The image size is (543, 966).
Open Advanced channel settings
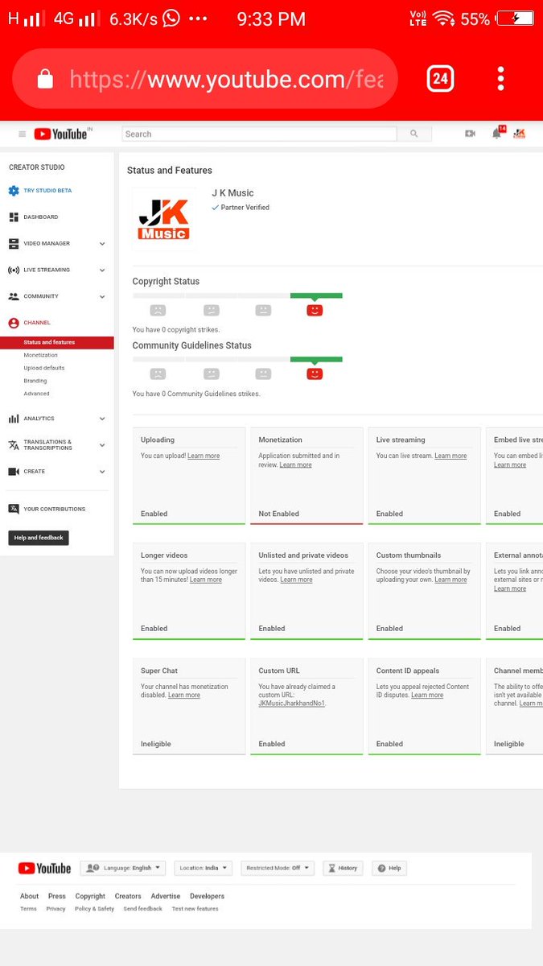(x=36, y=394)
